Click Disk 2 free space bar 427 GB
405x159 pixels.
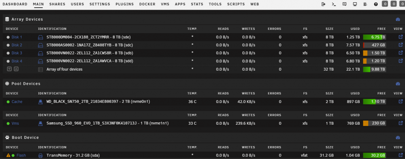(374, 45)
